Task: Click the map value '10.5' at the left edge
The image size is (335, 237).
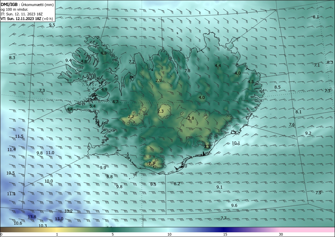Action: (x=10, y=173)
